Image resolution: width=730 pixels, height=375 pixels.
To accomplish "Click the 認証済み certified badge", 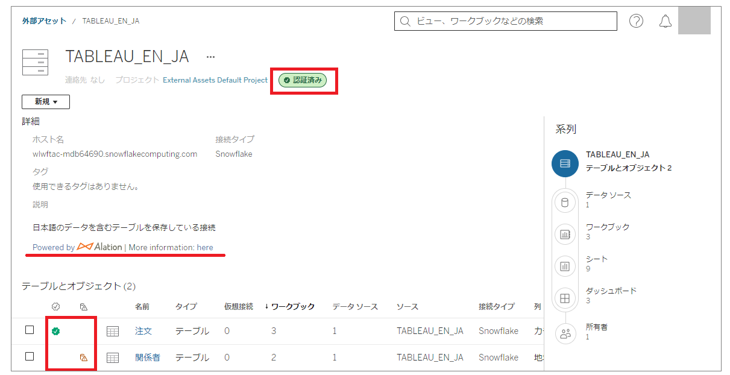I will coord(303,80).
